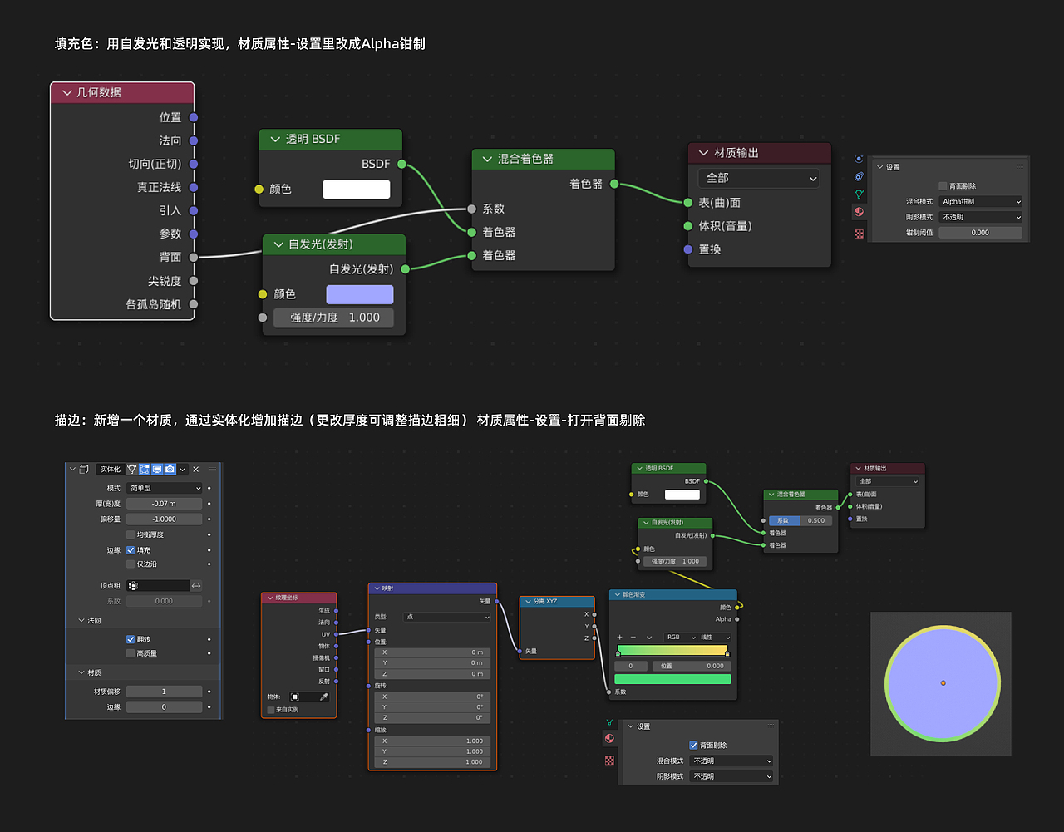Click the circle render preview thumbnail
Viewport: 1064px width, 832px height.
941,683
